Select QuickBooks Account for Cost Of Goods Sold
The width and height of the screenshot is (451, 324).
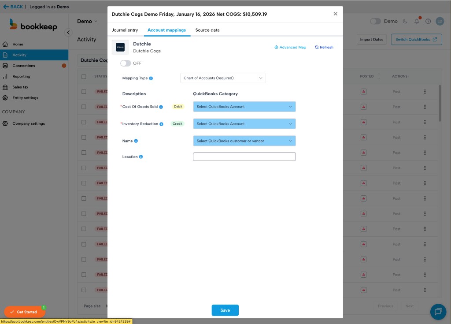tap(244, 107)
